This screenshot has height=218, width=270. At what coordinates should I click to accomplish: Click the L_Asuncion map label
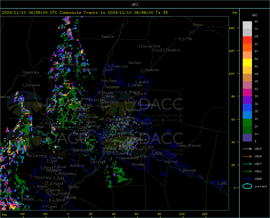click(150, 70)
